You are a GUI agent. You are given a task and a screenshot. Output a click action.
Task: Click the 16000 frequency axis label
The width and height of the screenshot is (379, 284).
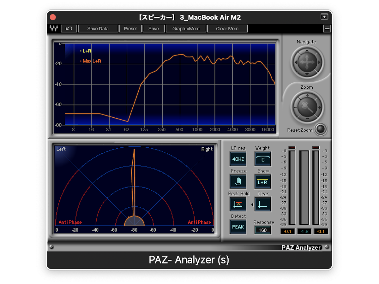click(268, 129)
